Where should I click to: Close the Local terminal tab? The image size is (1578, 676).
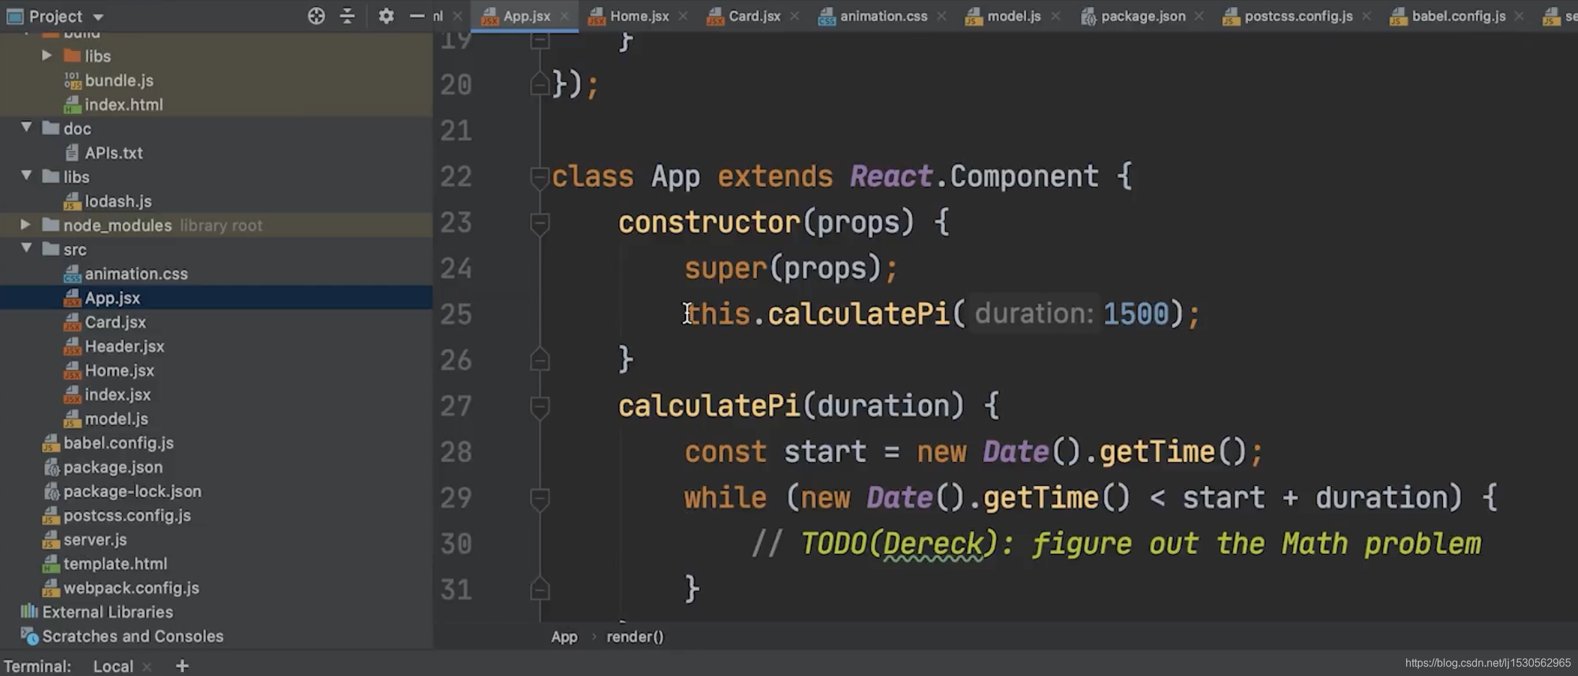click(147, 666)
